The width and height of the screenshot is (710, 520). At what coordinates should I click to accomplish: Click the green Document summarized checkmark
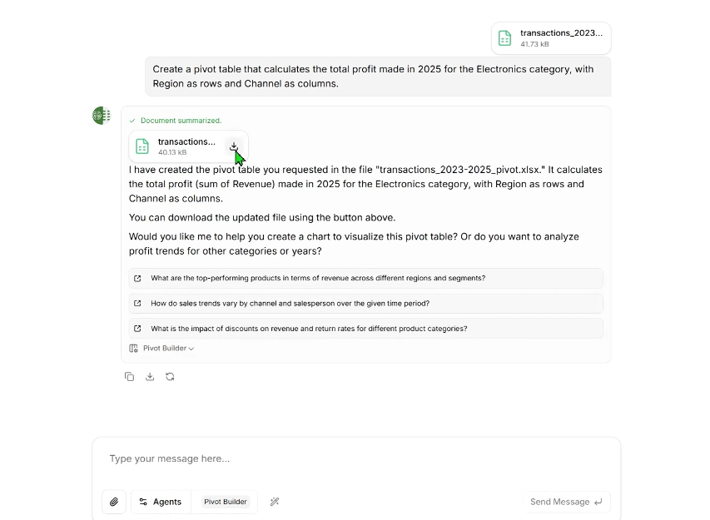(132, 120)
